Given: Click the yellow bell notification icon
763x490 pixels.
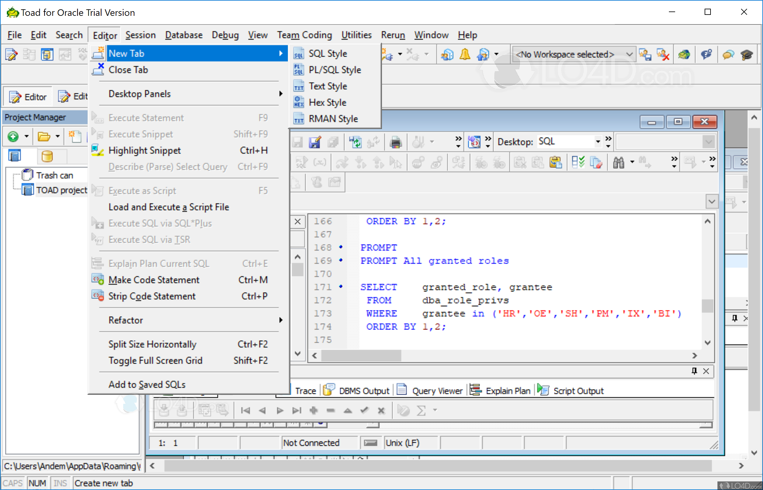Looking at the screenshot, I should 465,54.
